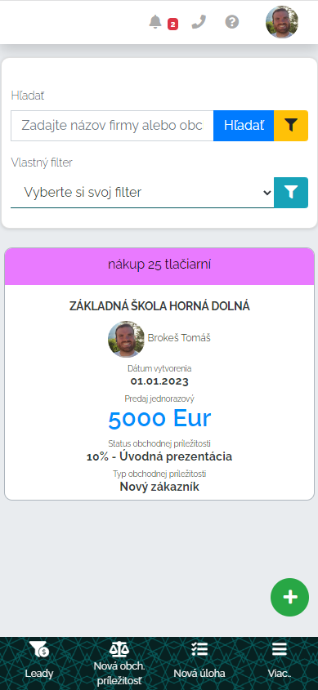318x690 pixels.
Task: Click the 10% - Úvodná prezentácia status
Action: (x=159, y=456)
